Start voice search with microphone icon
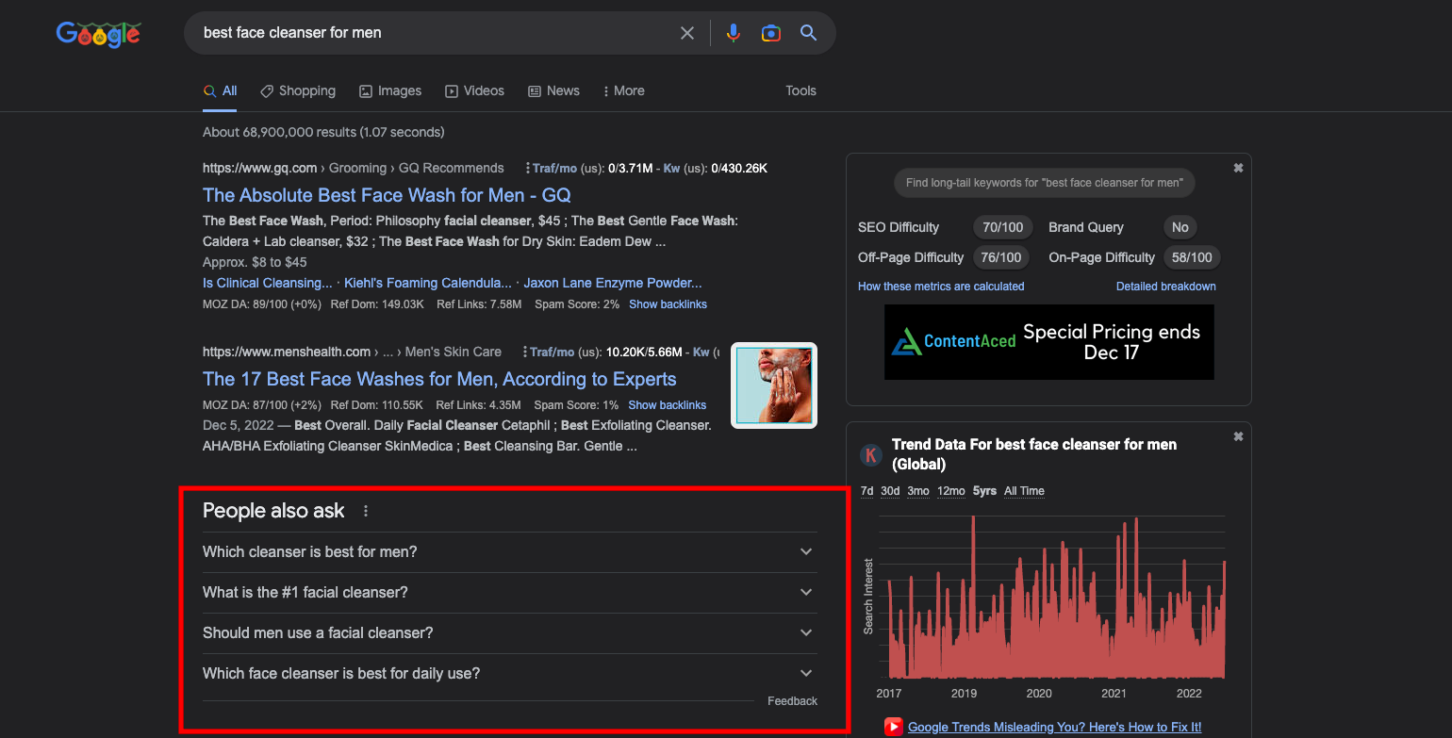This screenshot has width=1452, height=738. [x=733, y=33]
